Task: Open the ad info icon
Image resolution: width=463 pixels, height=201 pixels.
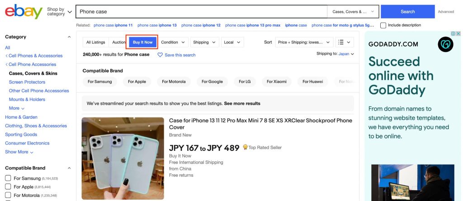Action: 453,33
